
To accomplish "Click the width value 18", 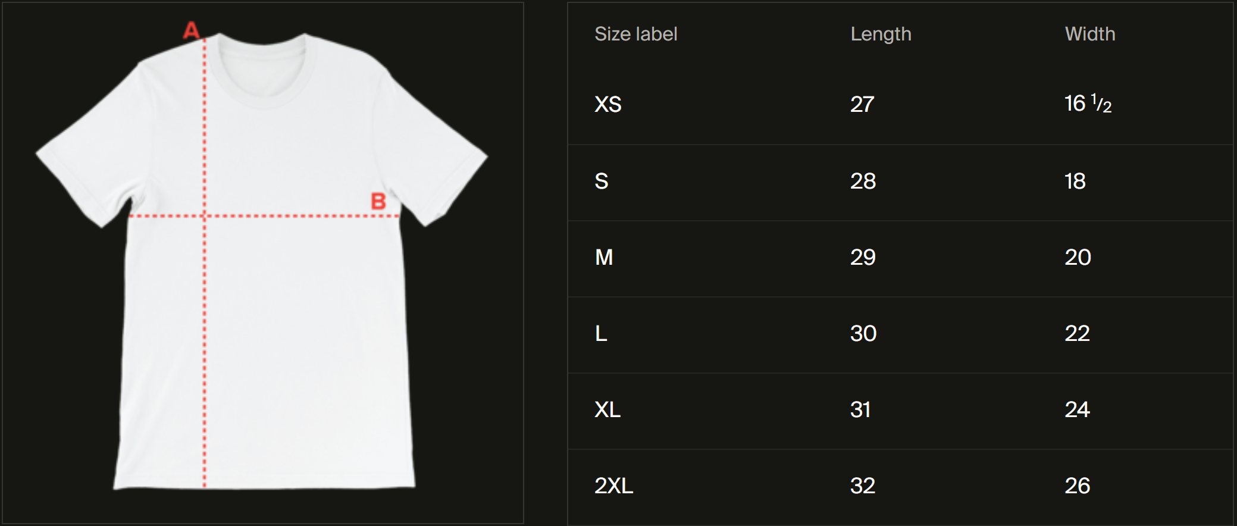I will pyautogui.click(x=1075, y=181).
